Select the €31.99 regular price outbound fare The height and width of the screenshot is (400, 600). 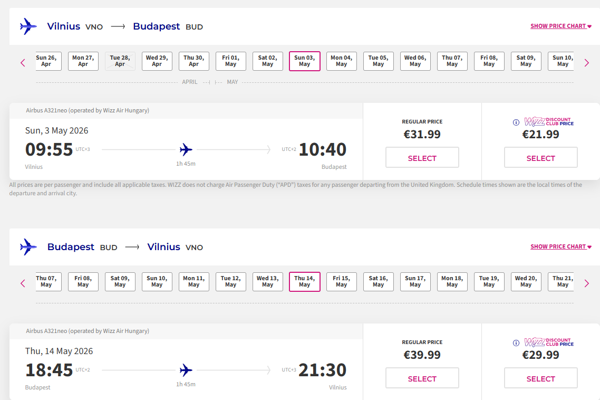[422, 158]
